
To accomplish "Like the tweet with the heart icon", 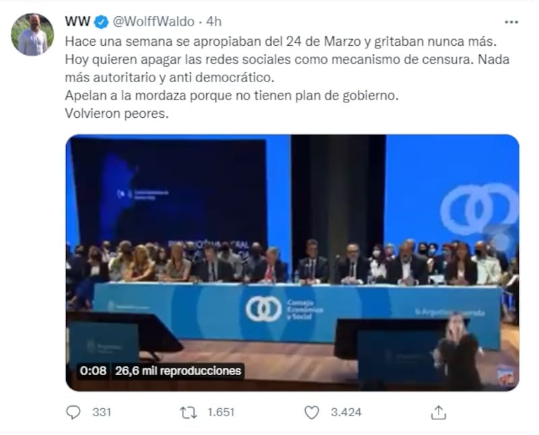I will coord(312,412).
